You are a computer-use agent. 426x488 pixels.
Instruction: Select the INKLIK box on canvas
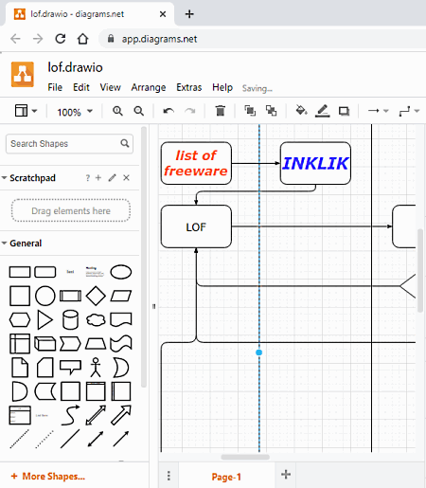(315, 163)
